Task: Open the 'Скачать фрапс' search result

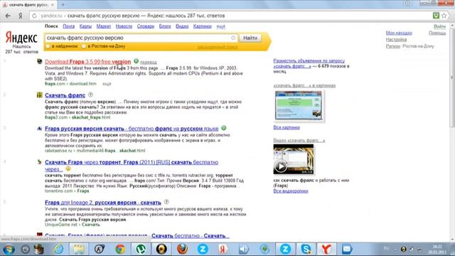Action: point(65,95)
